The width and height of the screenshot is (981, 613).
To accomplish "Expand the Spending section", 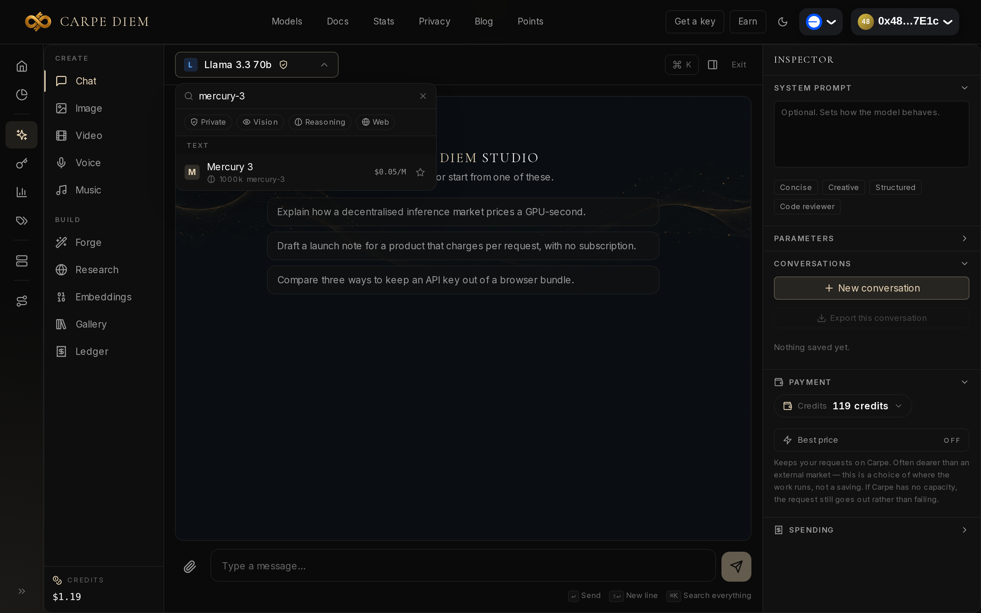I will pos(871,530).
